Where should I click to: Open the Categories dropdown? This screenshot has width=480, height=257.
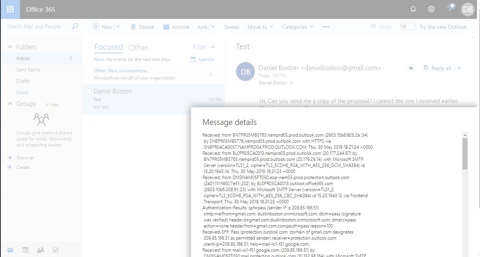(x=297, y=27)
